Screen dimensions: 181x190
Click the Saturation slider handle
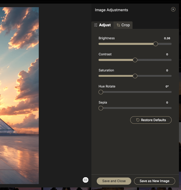(x=135, y=76)
